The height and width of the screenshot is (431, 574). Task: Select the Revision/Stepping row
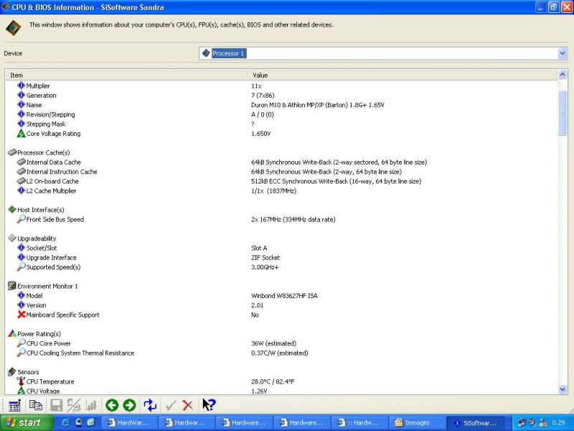tap(282, 114)
